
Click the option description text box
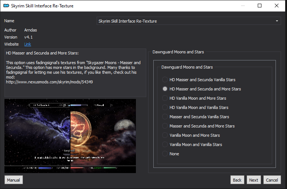(x=75, y=73)
